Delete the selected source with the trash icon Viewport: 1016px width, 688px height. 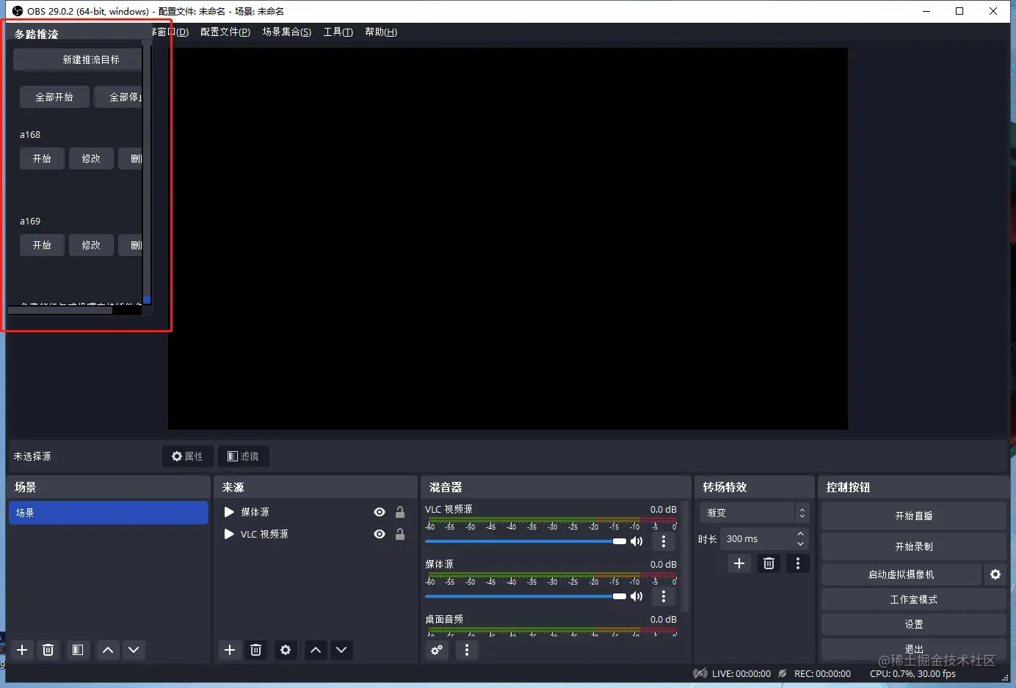(x=255, y=650)
